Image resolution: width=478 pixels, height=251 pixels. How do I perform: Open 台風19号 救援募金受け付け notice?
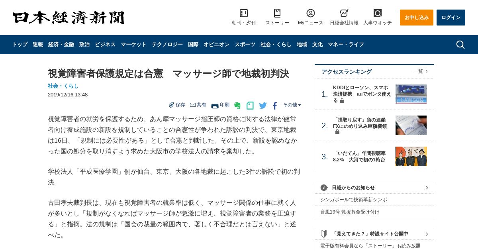(x=350, y=212)
